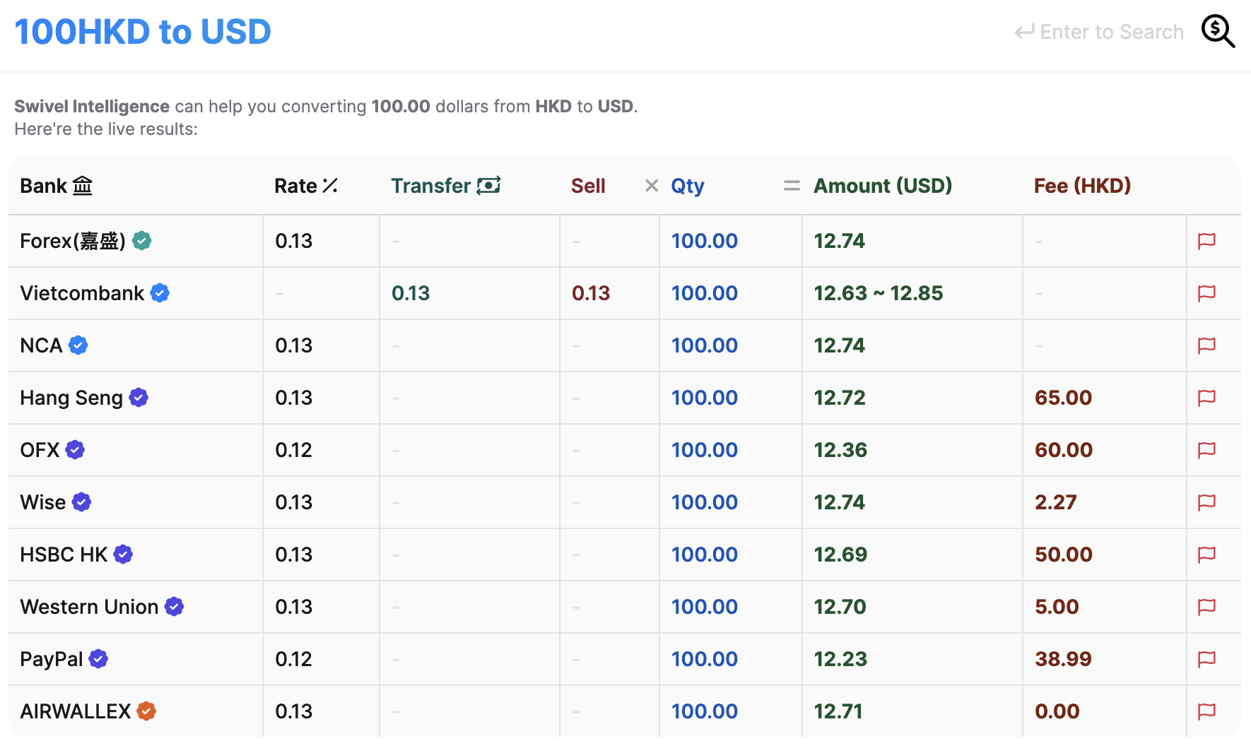This screenshot has width=1251, height=753.
Task: Click the Forex(嘉盛) verified badge
Action: pyautogui.click(x=142, y=241)
